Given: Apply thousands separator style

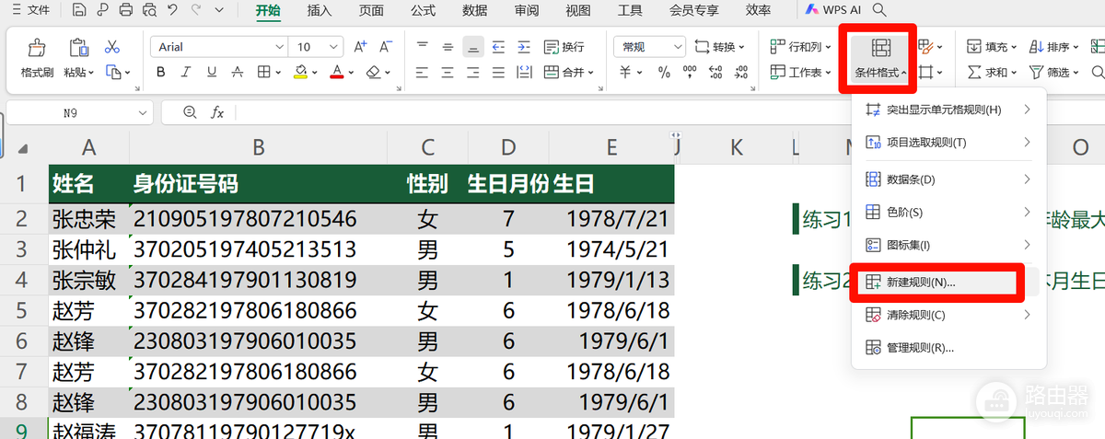Looking at the screenshot, I should (x=690, y=72).
